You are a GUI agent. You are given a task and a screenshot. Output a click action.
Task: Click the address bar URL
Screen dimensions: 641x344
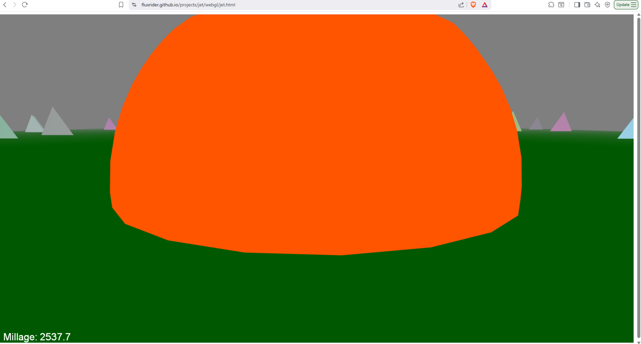point(188,5)
